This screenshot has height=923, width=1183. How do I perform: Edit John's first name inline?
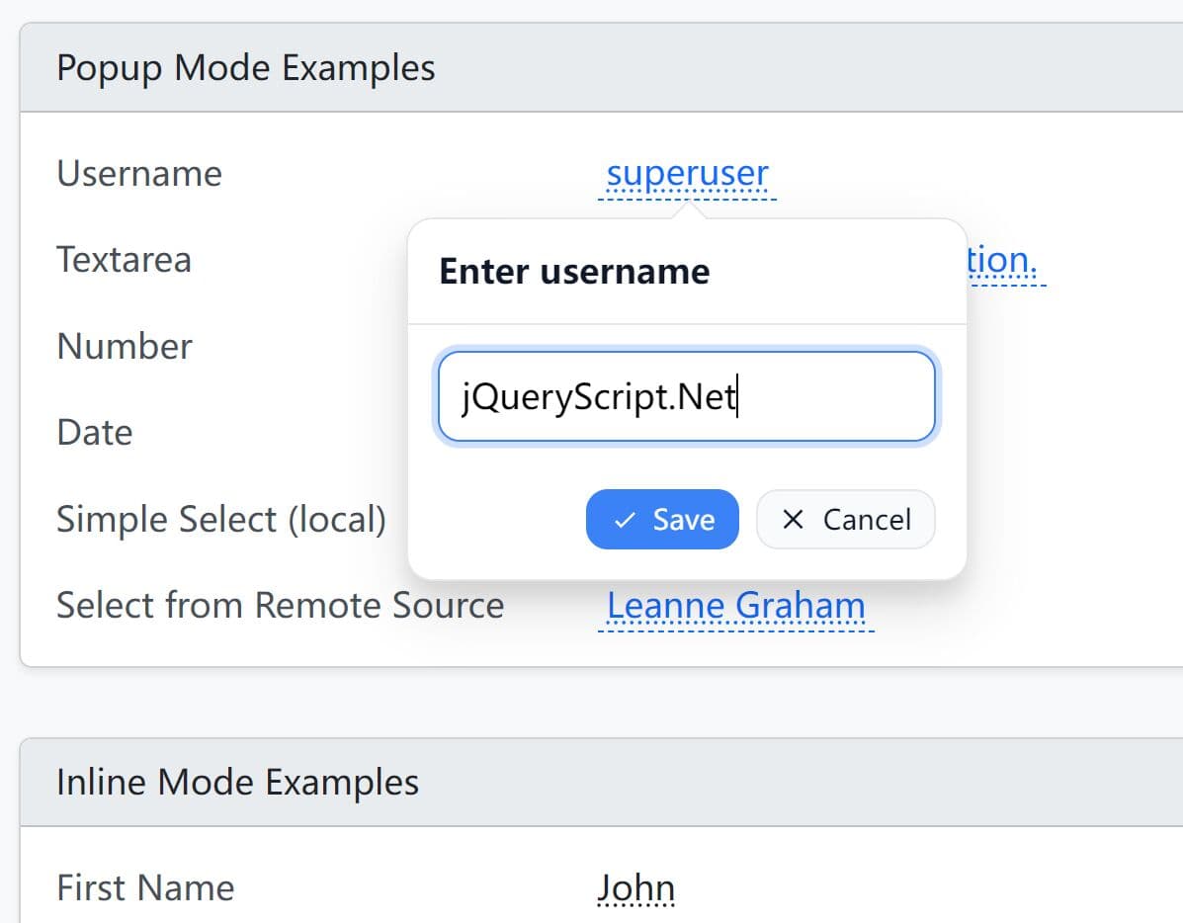[x=636, y=886]
